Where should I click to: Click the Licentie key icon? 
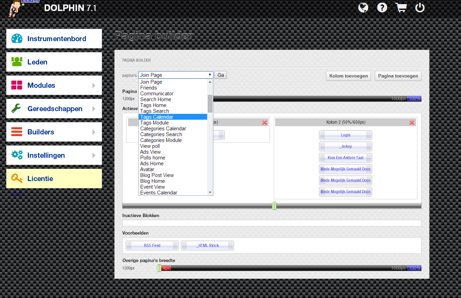[17, 178]
